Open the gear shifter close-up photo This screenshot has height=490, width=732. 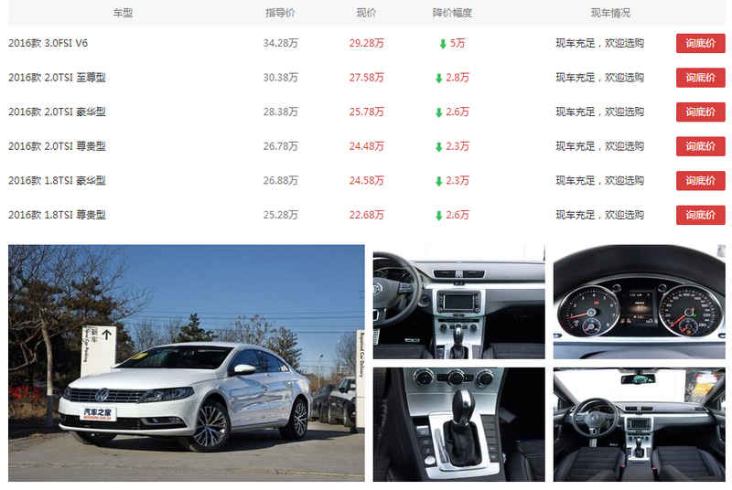tap(459, 424)
